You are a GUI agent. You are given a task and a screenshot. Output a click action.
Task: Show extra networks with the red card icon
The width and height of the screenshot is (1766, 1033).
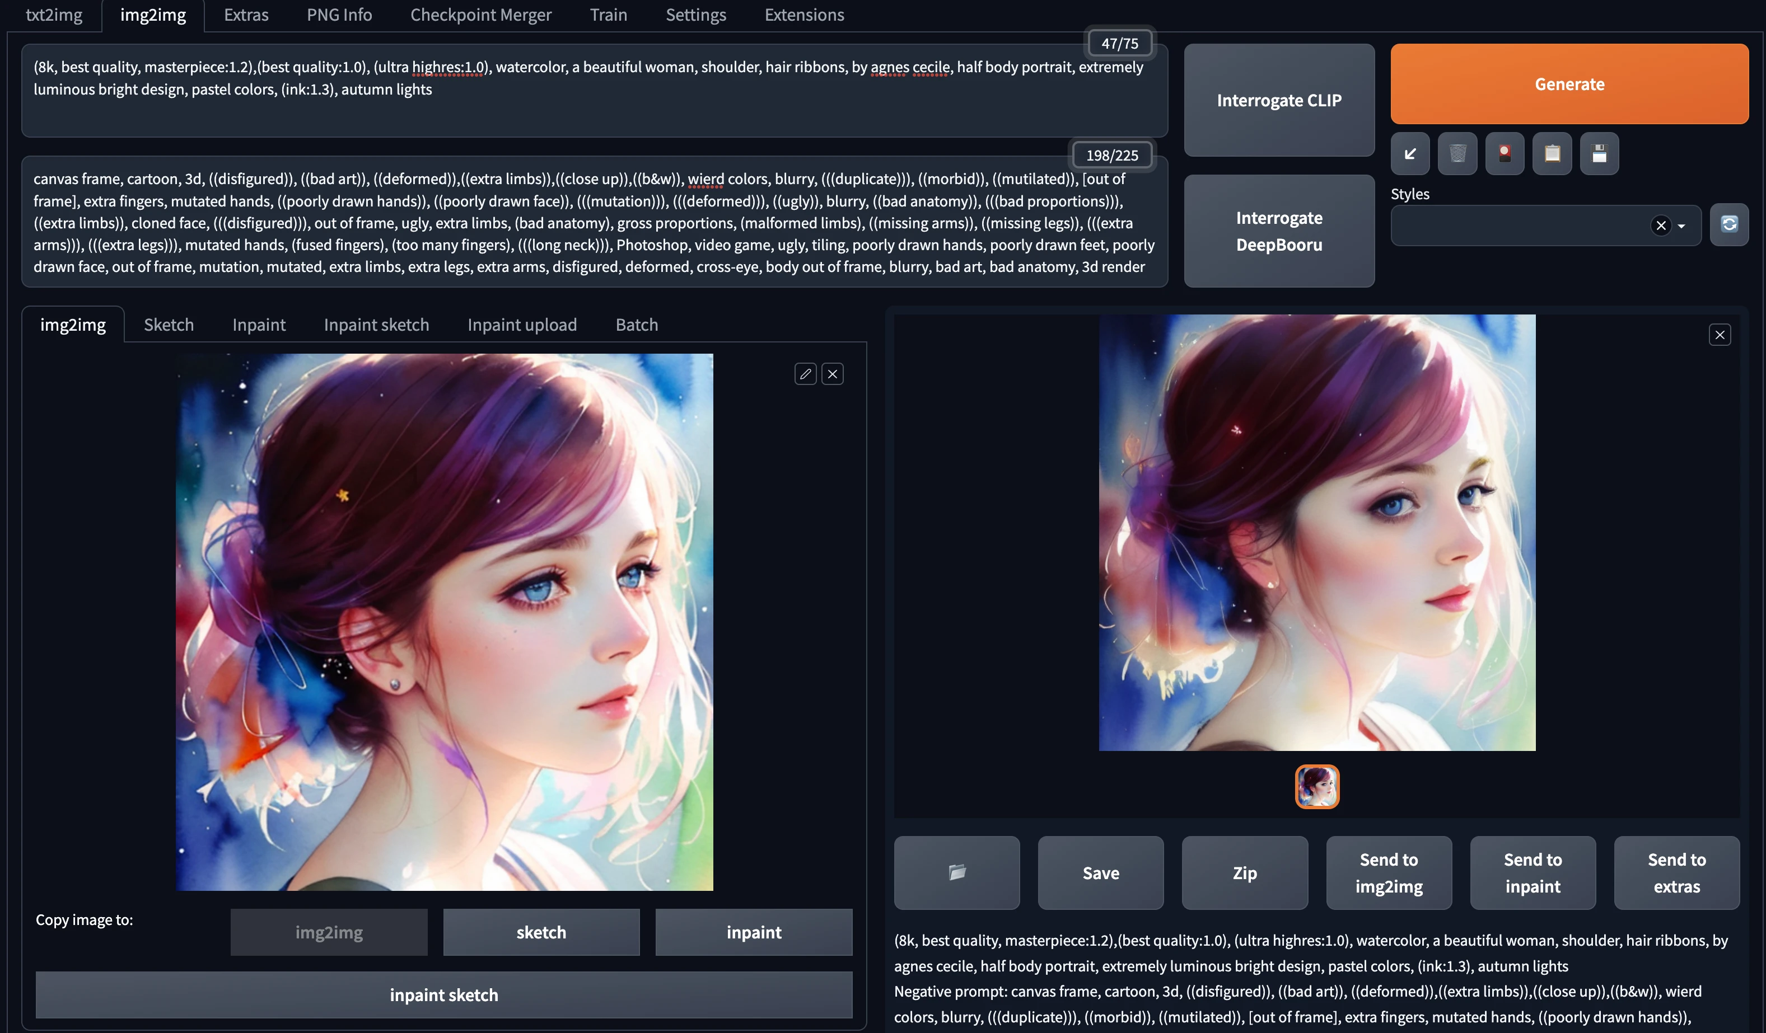click(1505, 153)
